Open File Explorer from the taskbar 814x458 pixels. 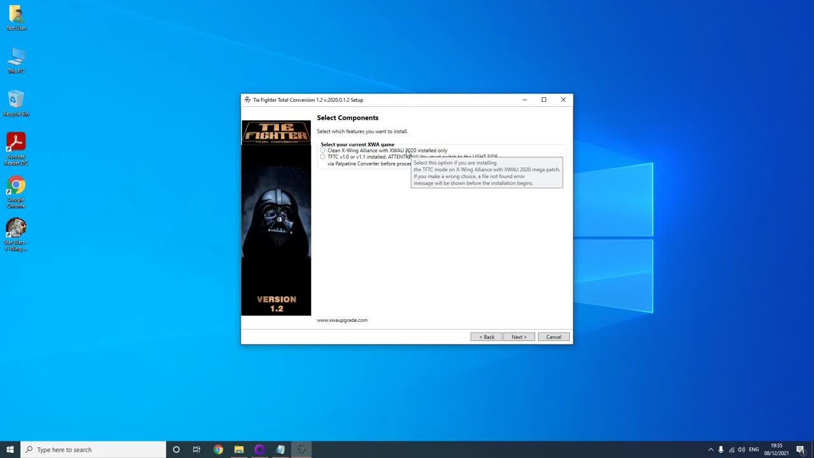tap(238, 450)
